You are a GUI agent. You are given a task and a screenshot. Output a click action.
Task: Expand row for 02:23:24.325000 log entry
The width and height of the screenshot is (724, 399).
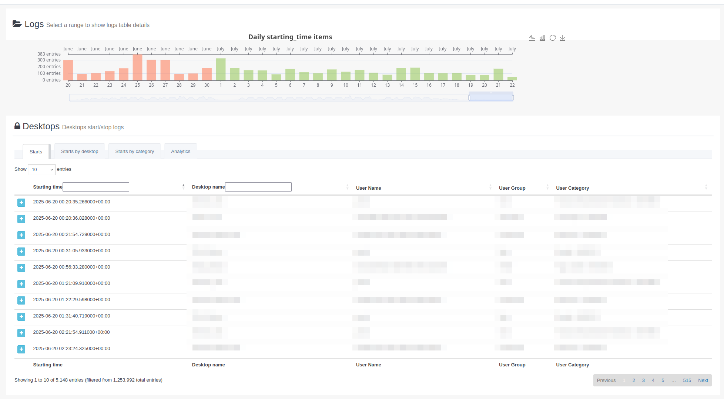coord(21,349)
